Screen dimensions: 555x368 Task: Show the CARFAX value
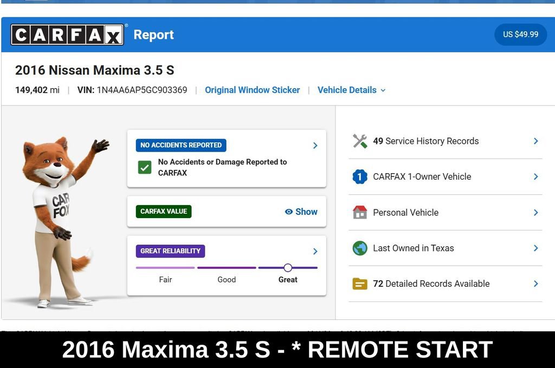click(x=301, y=212)
